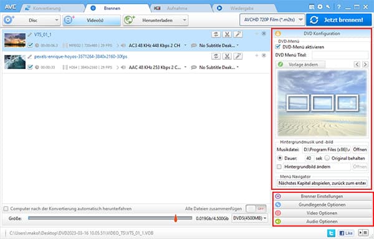Switch to the Konvertierung tab
This screenshot has width=374, height=239.
pyautogui.click(x=47, y=8)
